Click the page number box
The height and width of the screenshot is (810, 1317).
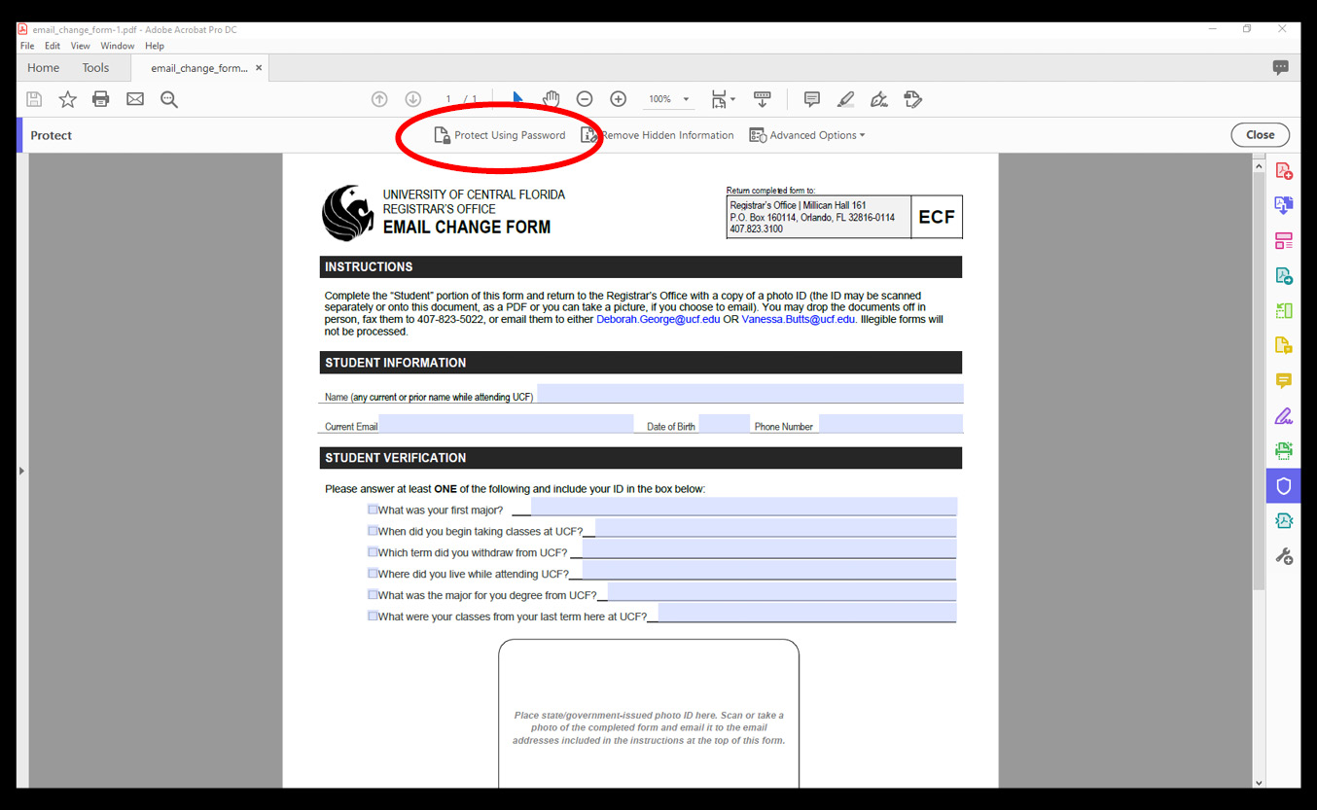click(448, 99)
